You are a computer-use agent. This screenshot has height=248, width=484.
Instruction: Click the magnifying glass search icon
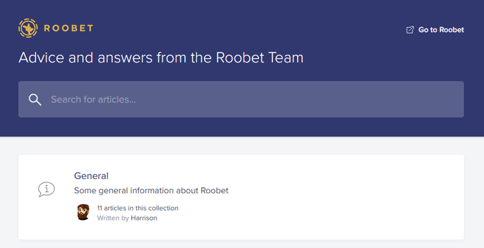pyautogui.click(x=35, y=99)
